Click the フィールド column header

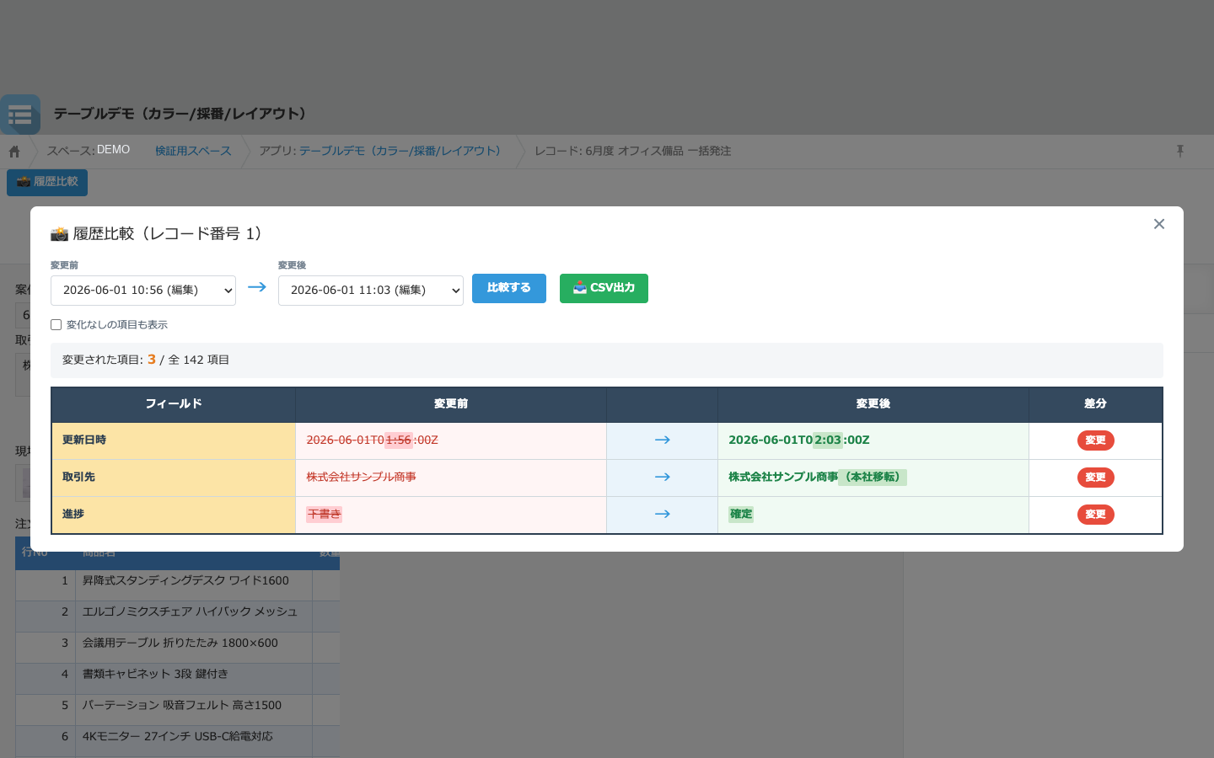pos(174,404)
